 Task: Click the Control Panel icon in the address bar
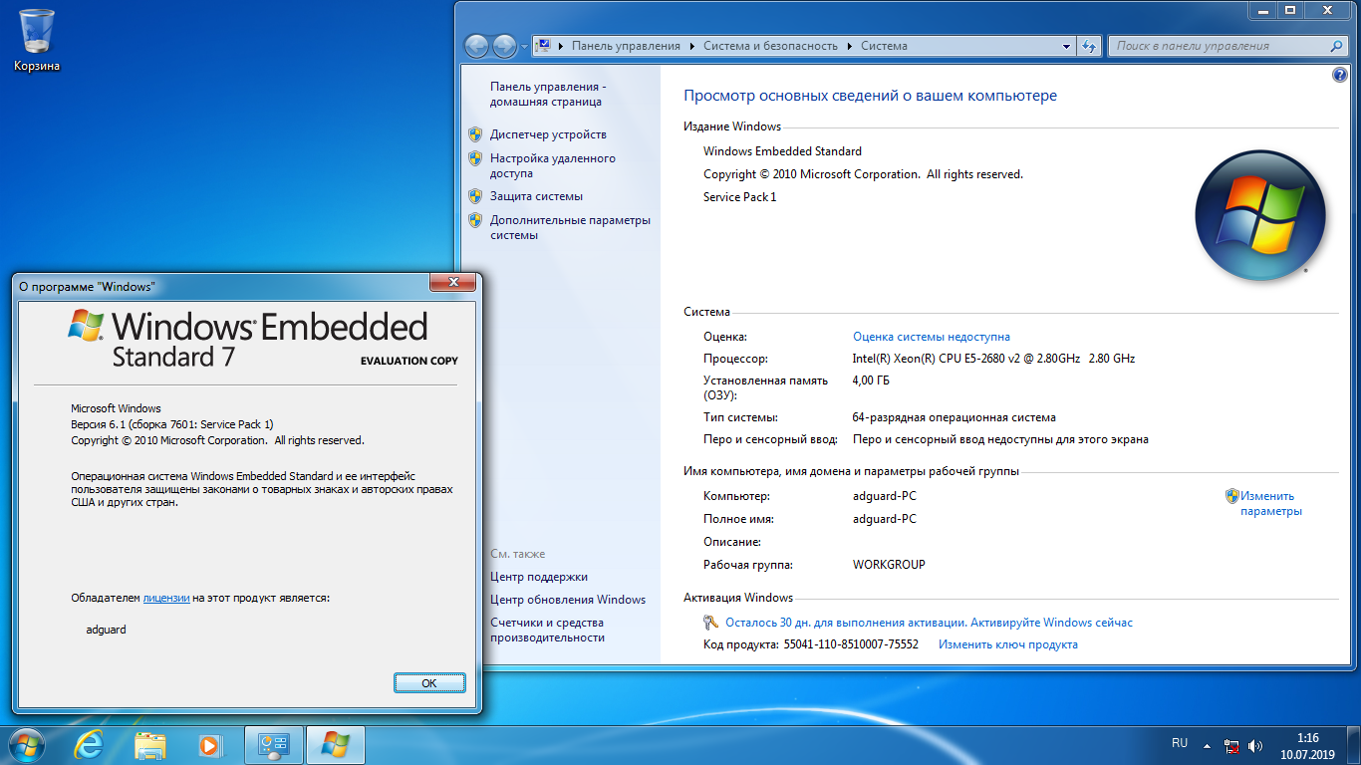click(544, 46)
